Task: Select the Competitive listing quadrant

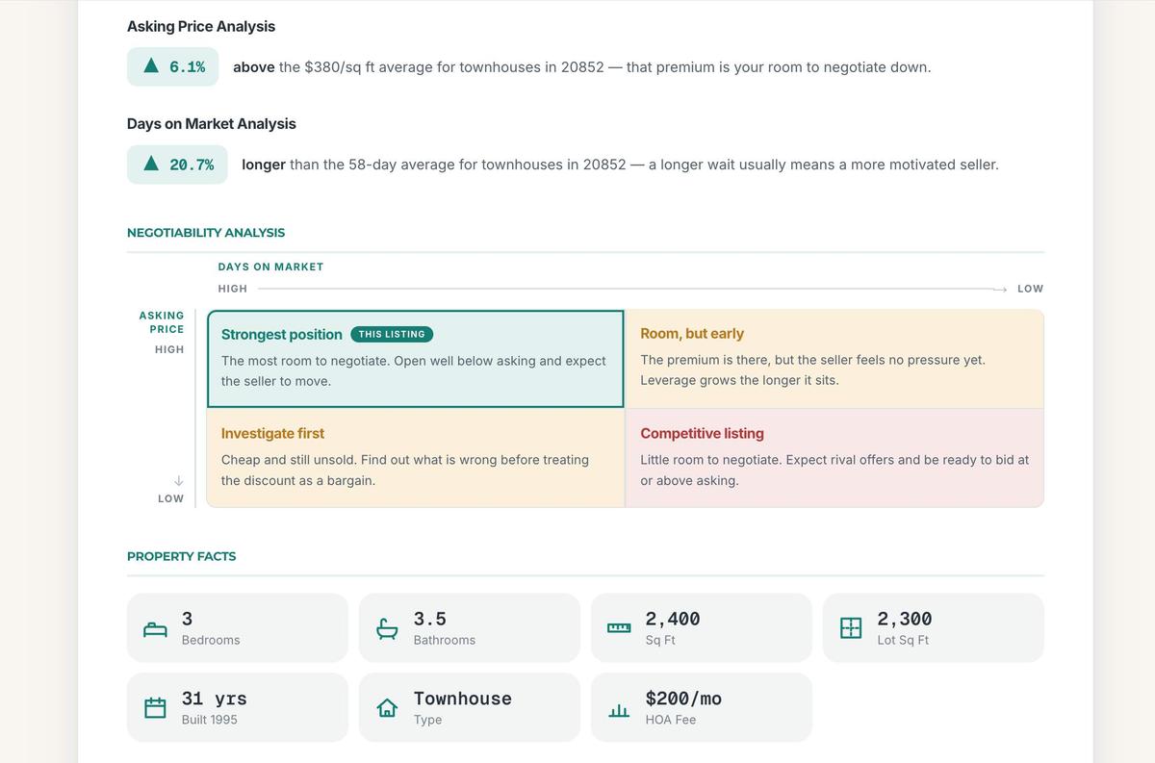Action: click(834, 458)
